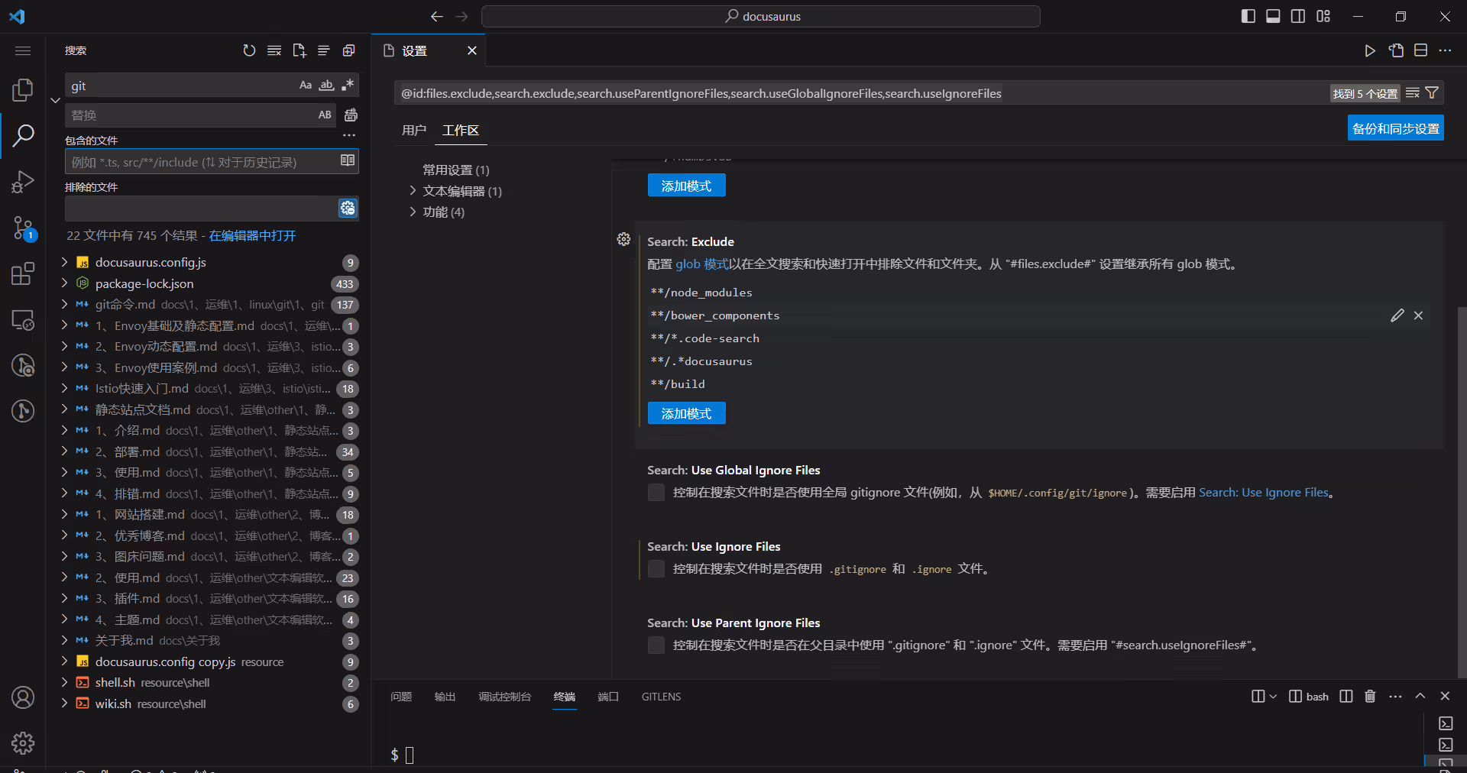Toggle Match Case in search box
The height and width of the screenshot is (773, 1467).
(x=306, y=86)
